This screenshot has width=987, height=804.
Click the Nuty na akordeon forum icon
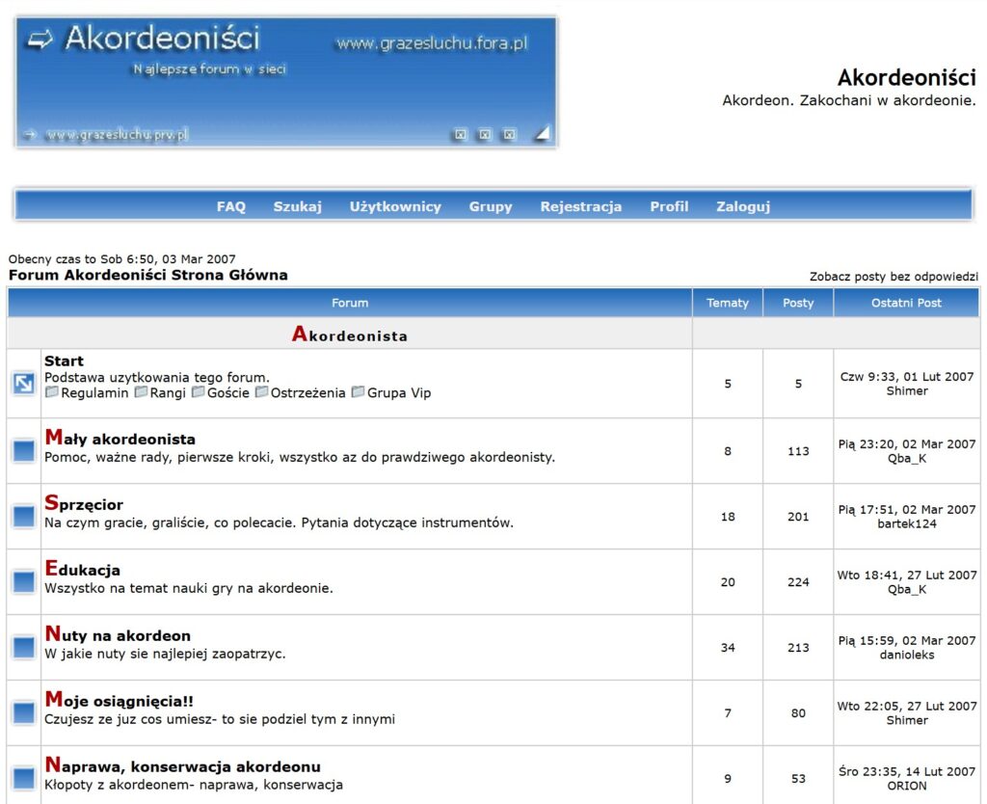[x=23, y=647]
